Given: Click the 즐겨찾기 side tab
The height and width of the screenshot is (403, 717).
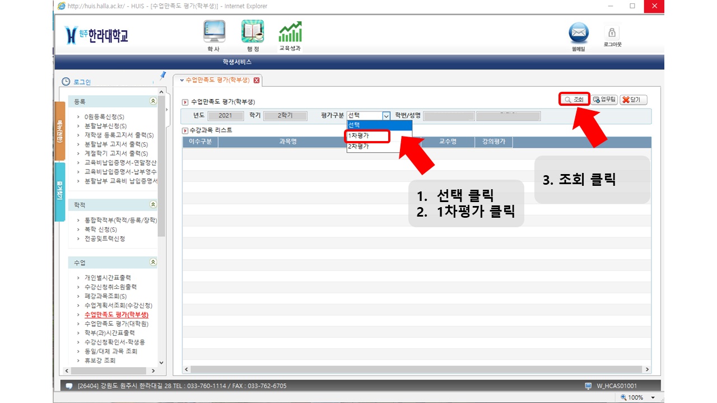Looking at the screenshot, I should coord(59,192).
